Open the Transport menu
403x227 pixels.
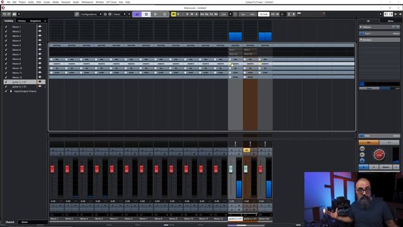(x=65, y=2)
